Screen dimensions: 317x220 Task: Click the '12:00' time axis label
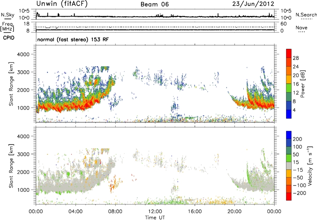(x=155, y=212)
